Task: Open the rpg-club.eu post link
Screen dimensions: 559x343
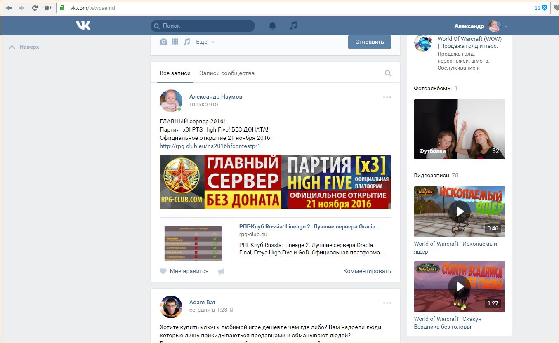Action: point(210,146)
